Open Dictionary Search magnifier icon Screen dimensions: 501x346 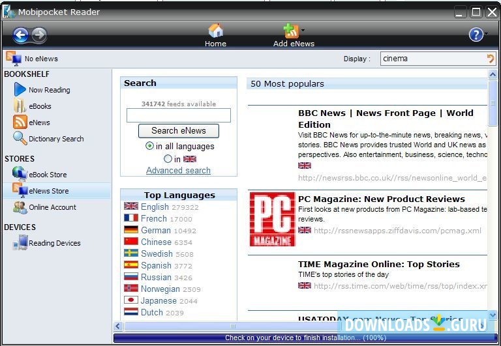tap(20, 138)
